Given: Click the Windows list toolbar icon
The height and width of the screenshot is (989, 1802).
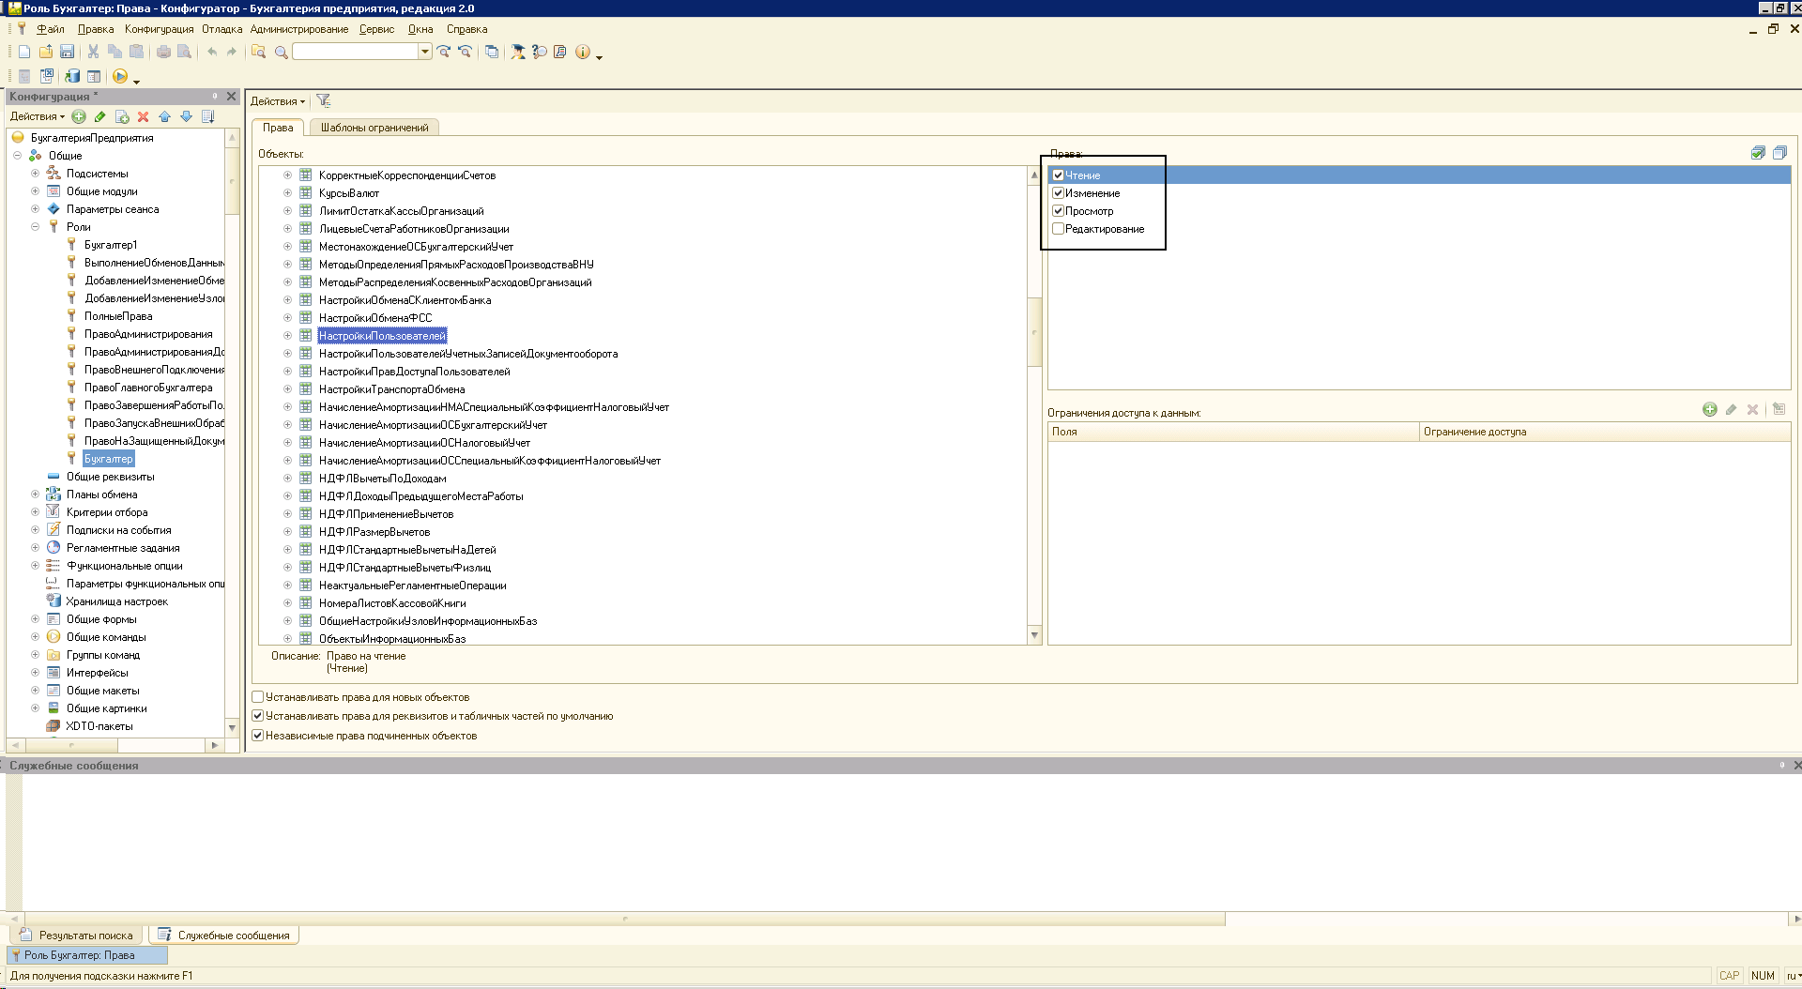Looking at the screenshot, I should coord(492,53).
